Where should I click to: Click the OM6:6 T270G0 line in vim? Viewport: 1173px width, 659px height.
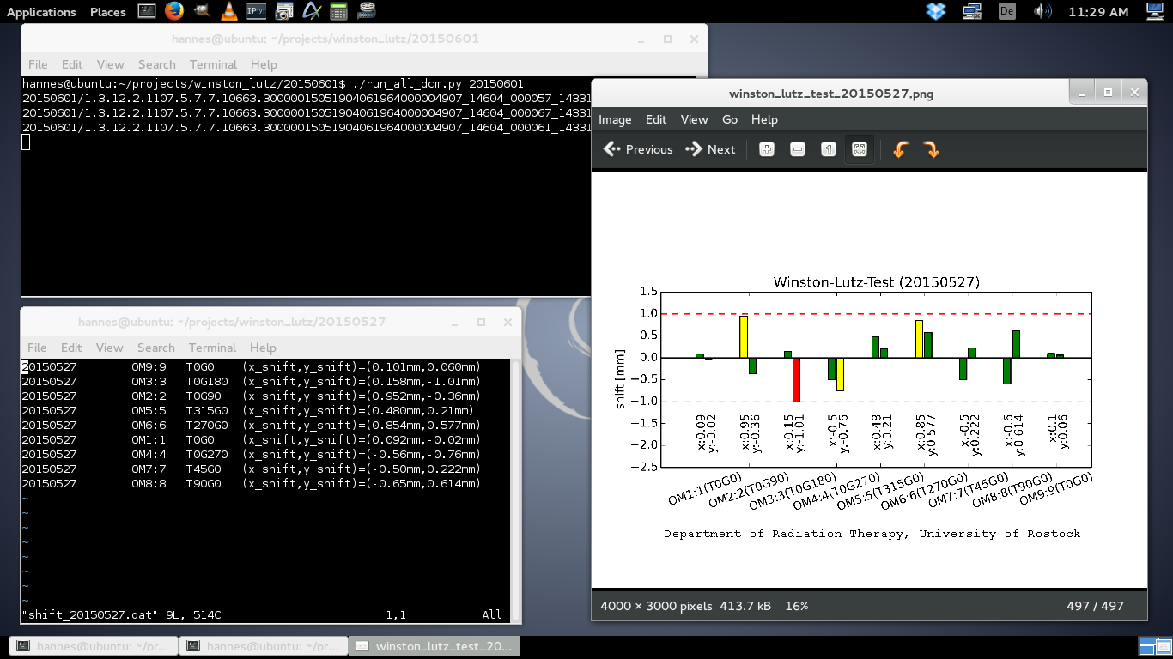[x=251, y=426]
